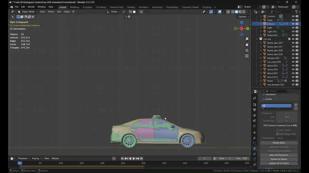The width and height of the screenshot is (309, 173).
Task: Toggle perspective/orthographic grid icon
Action: (x=247, y=56)
